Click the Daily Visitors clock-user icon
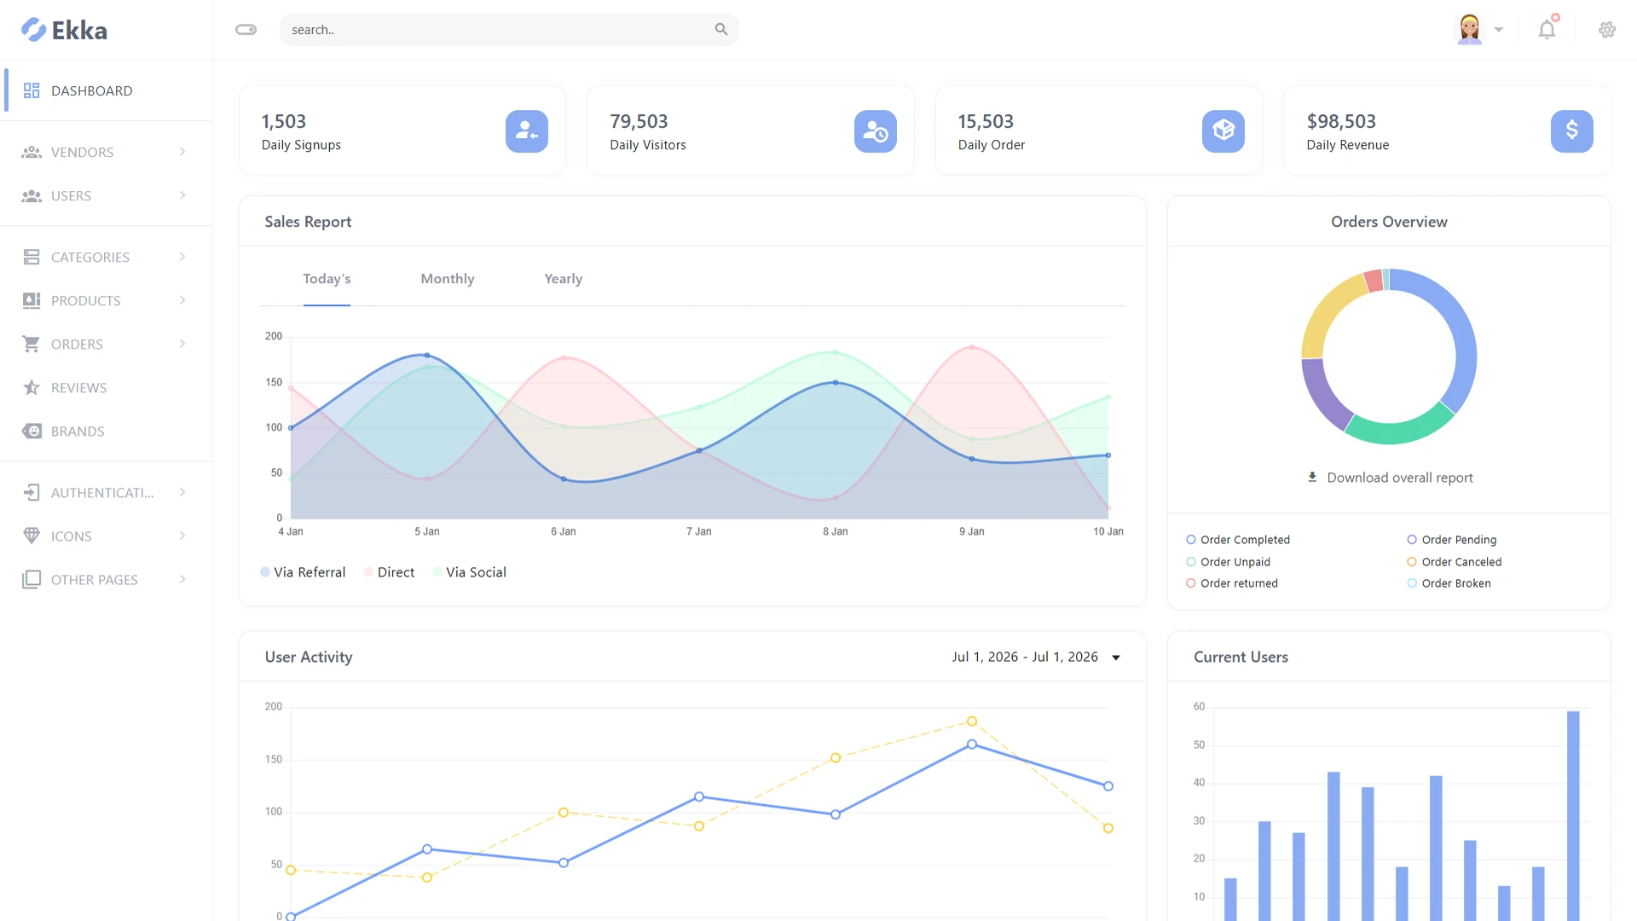The height and width of the screenshot is (921, 1637). click(x=876, y=131)
